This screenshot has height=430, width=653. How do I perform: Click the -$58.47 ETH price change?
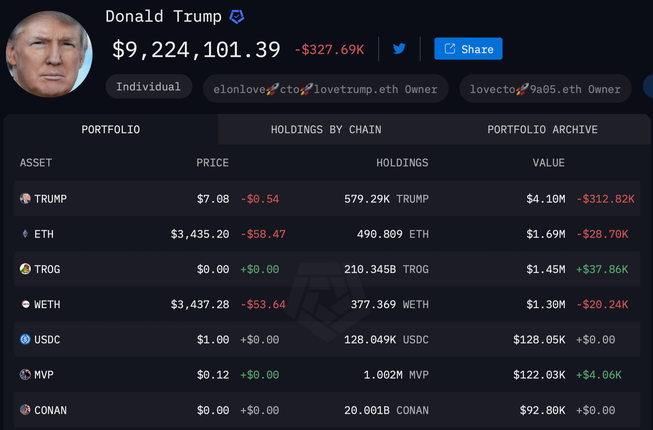(x=263, y=234)
